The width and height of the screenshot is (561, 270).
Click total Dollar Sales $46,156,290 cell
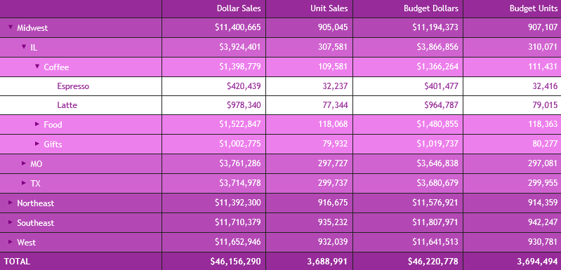(235, 261)
